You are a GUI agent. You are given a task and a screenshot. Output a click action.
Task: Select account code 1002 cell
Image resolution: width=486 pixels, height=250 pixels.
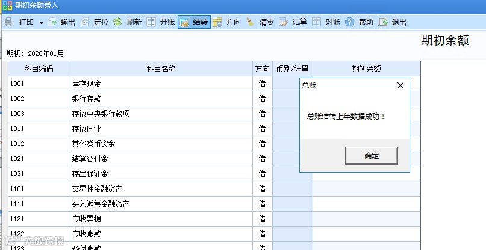click(x=39, y=99)
